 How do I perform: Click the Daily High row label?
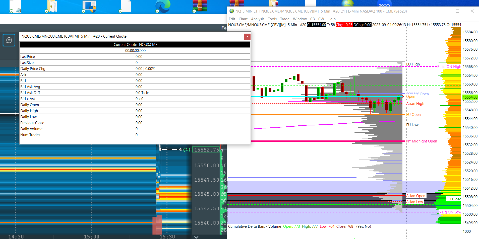pos(29,111)
